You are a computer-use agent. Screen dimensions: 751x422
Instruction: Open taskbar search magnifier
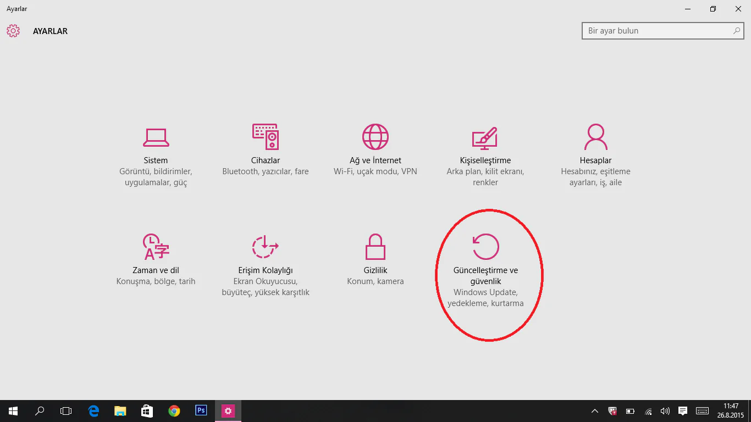click(40, 410)
